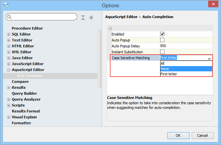Screen dimensions: 221x145
Task: Click the collapse all tree icon
Action: pyautogui.click(x=91, y=17)
